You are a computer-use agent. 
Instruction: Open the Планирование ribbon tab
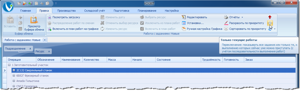(147, 11)
